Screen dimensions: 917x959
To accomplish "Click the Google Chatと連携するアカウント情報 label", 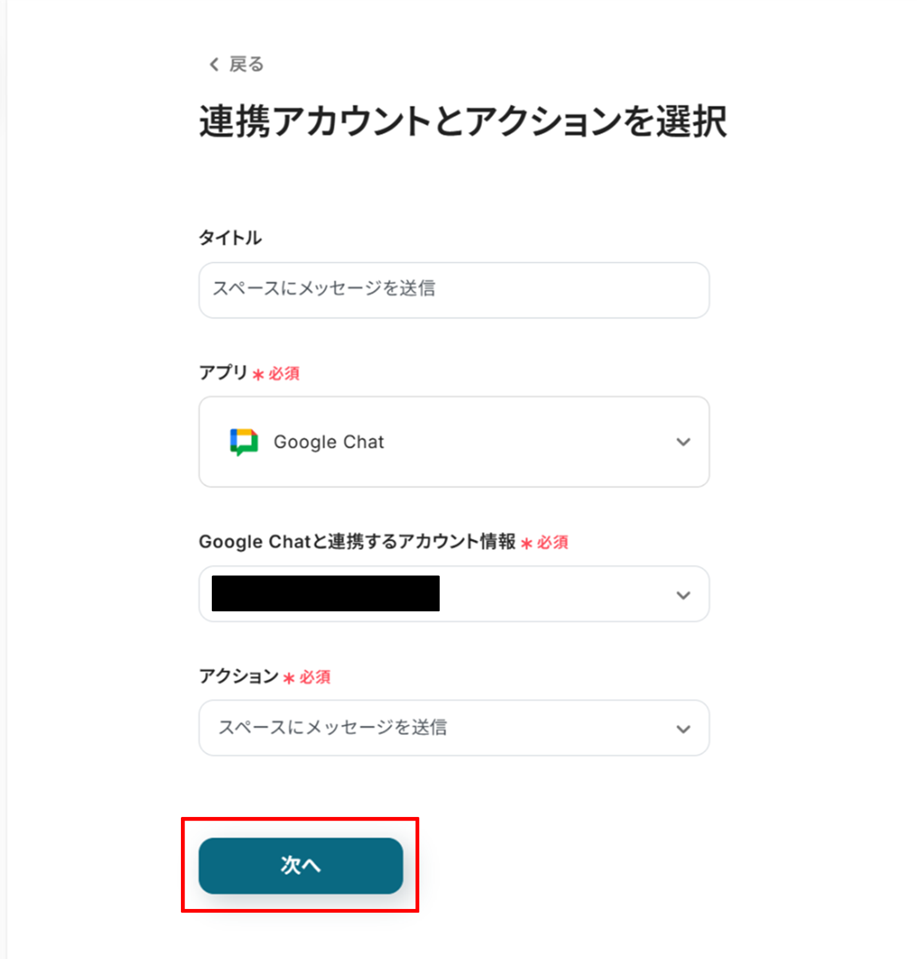I will pyautogui.click(x=357, y=542).
